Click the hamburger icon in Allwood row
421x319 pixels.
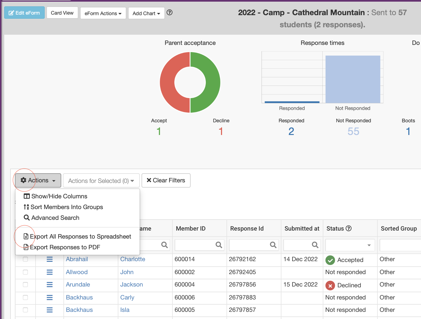tap(50, 272)
